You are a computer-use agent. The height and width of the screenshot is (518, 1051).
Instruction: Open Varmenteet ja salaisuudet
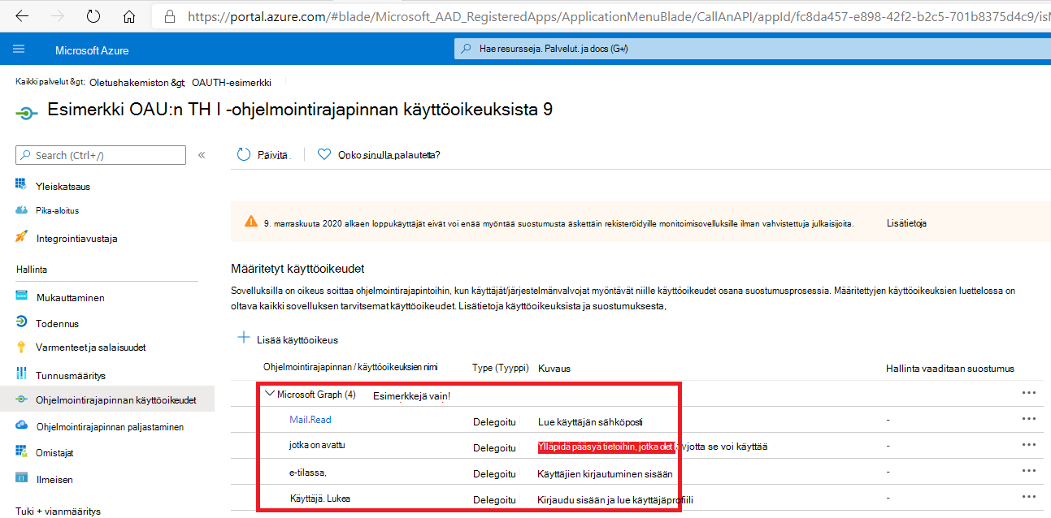91,347
